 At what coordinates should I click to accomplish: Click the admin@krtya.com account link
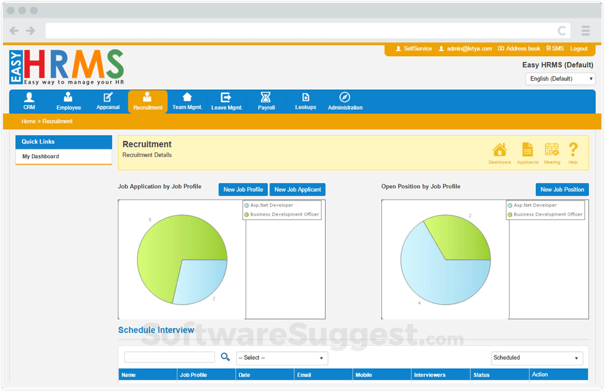pyautogui.click(x=465, y=48)
